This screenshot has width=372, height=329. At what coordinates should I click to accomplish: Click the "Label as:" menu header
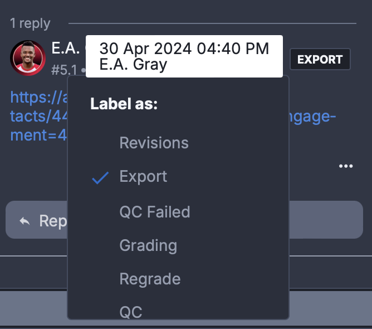coord(124,104)
